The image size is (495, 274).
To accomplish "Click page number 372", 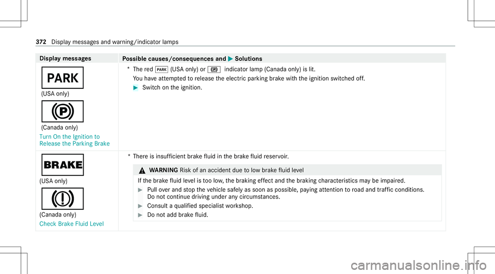I will point(41,42).
